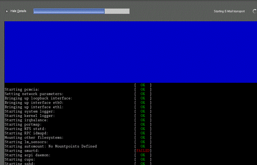Select the 'Starting lm_sensors:' line

click(x=26, y=142)
